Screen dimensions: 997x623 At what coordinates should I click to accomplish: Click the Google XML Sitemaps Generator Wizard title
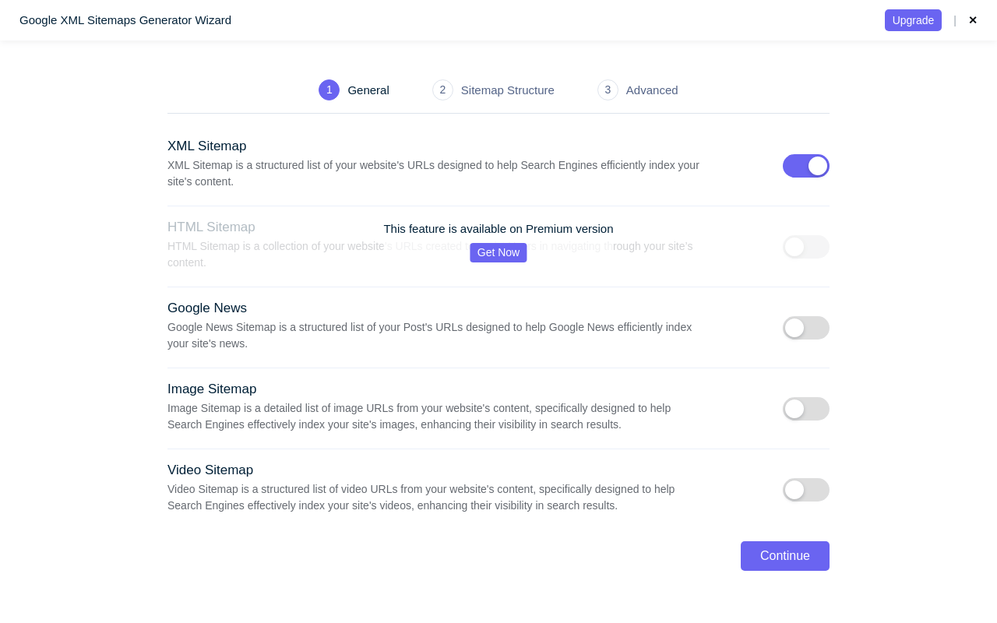(x=125, y=20)
